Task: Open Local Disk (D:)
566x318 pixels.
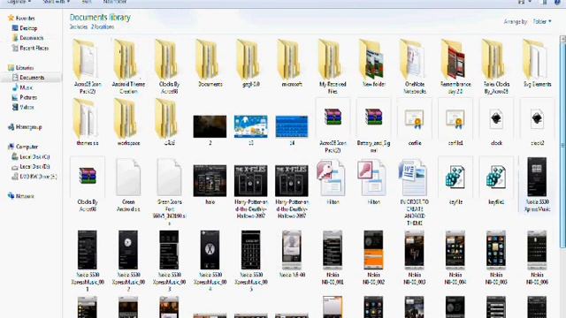Action: click(x=34, y=167)
